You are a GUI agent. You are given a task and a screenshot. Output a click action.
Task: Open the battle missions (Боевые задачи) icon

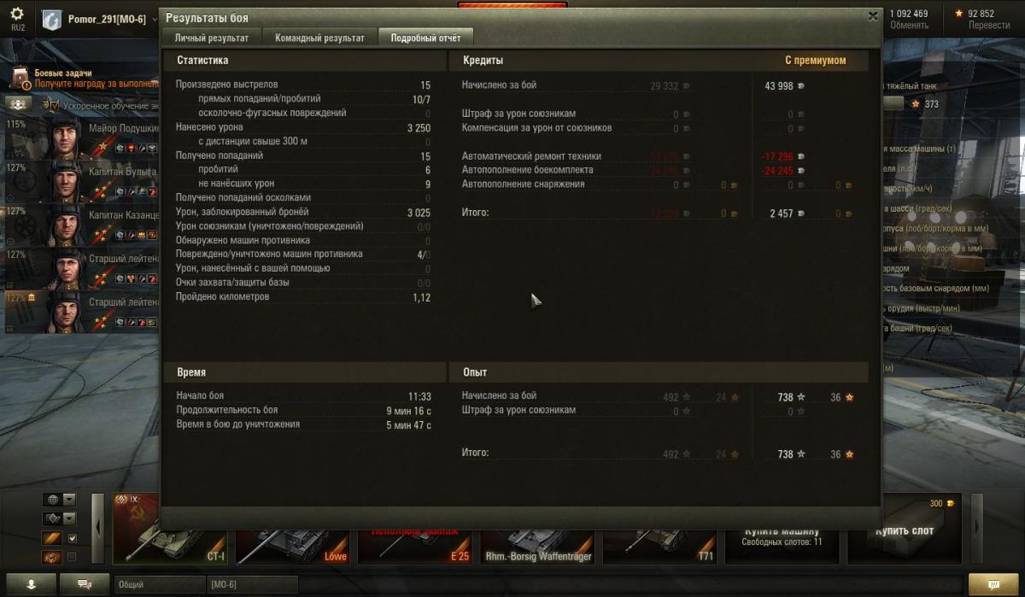pos(21,79)
